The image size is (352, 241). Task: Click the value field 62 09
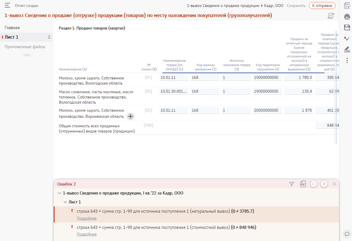(x=328, y=91)
